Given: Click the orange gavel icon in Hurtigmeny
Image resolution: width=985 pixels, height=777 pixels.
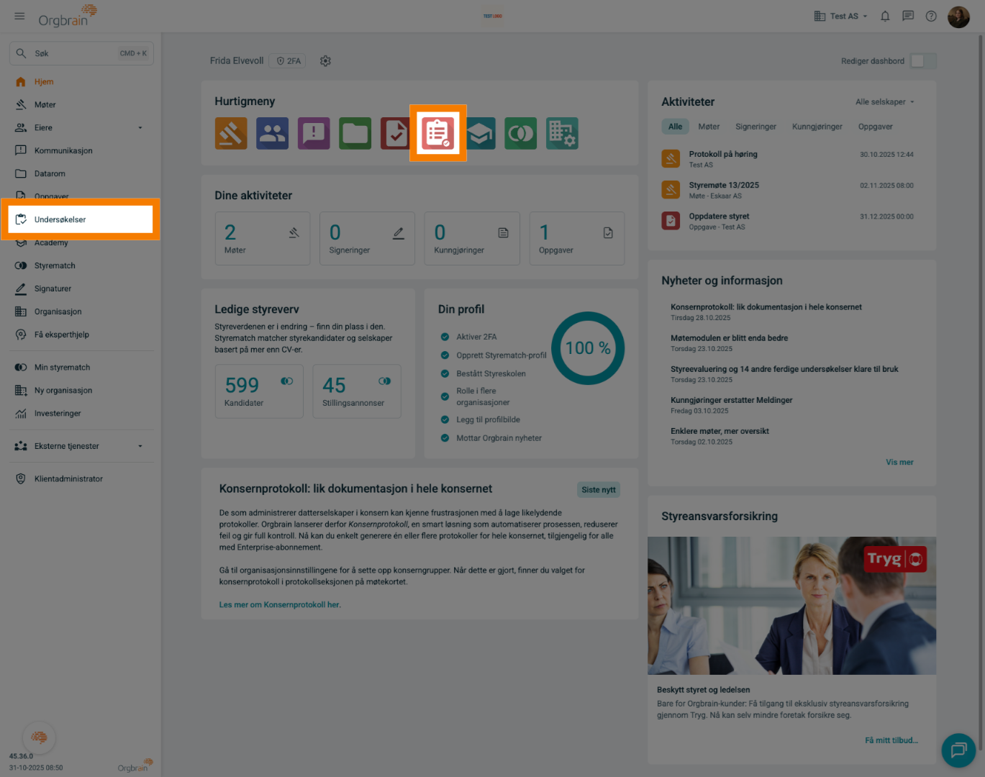Looking at the screenshot, I should (231, 133).
